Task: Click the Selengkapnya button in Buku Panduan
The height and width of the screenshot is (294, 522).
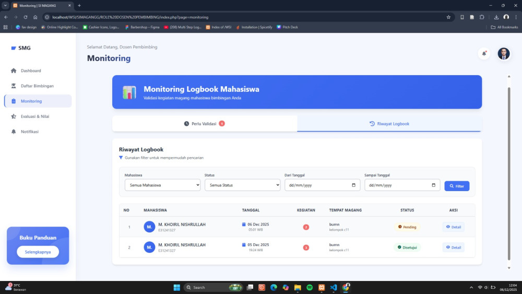Action: (38, 252)
